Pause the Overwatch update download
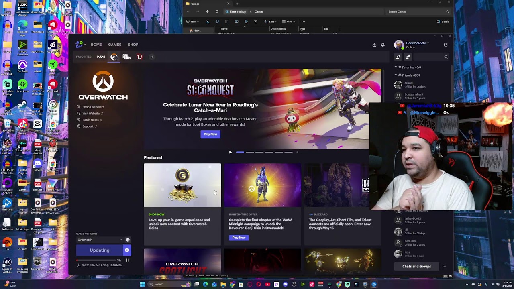Screen dimensions: 514x289 coord(127,260)
